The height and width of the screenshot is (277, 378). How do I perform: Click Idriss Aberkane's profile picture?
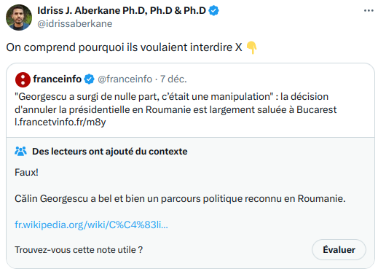pyautogui.click(x=19, y=17)
